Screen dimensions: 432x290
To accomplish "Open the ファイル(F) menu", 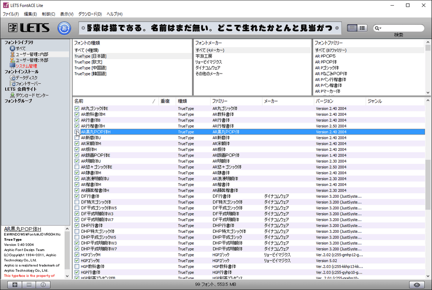I will tap(11, 14).
